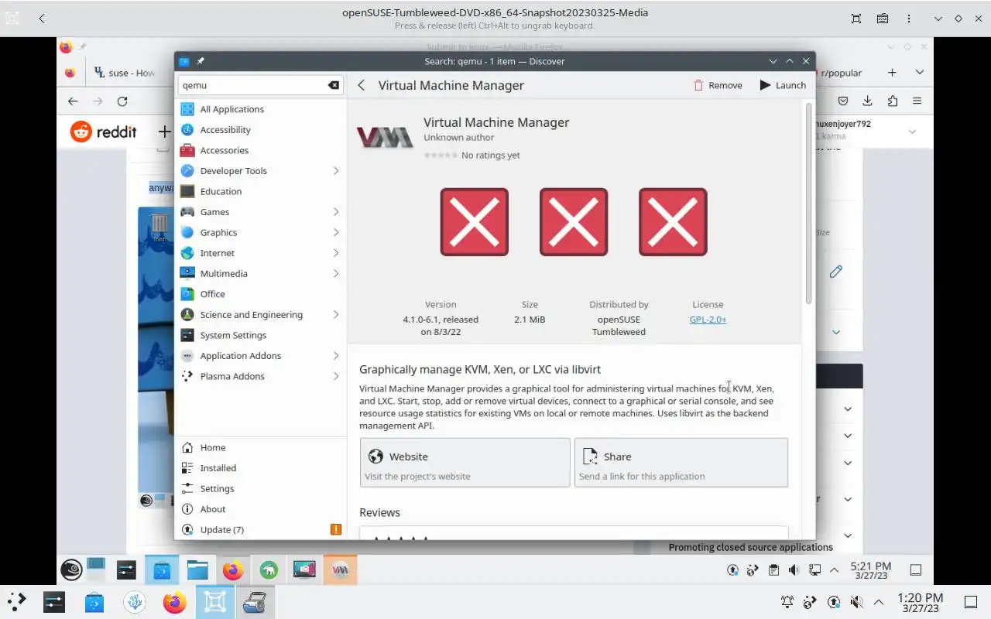The height and width of the screenshot is (619, 991).
Task: Open Firefox hamburger menu
Action: tap(917, 101)
